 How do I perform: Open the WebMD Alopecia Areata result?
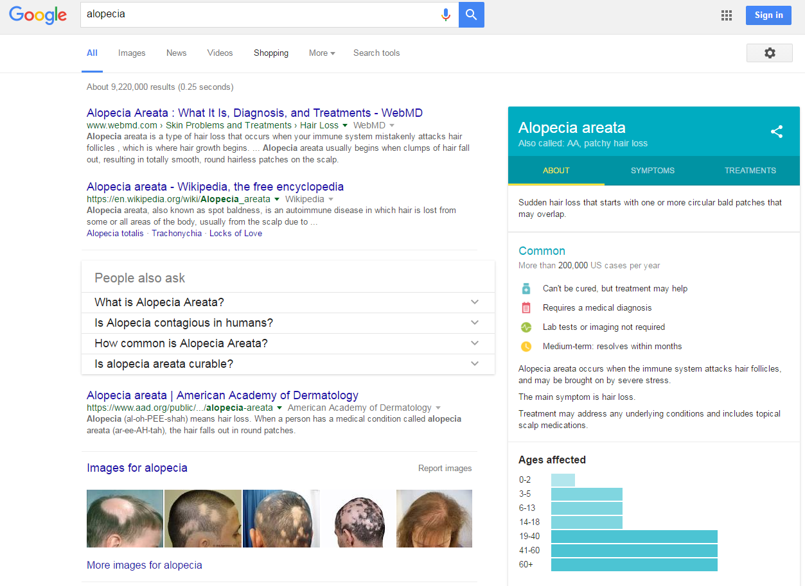pos(254,113)
